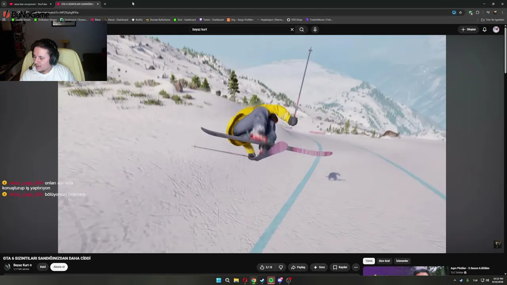Close the 'sana ben soruyorum' tab
507x285 pixels.
click(x=50, y=4)
